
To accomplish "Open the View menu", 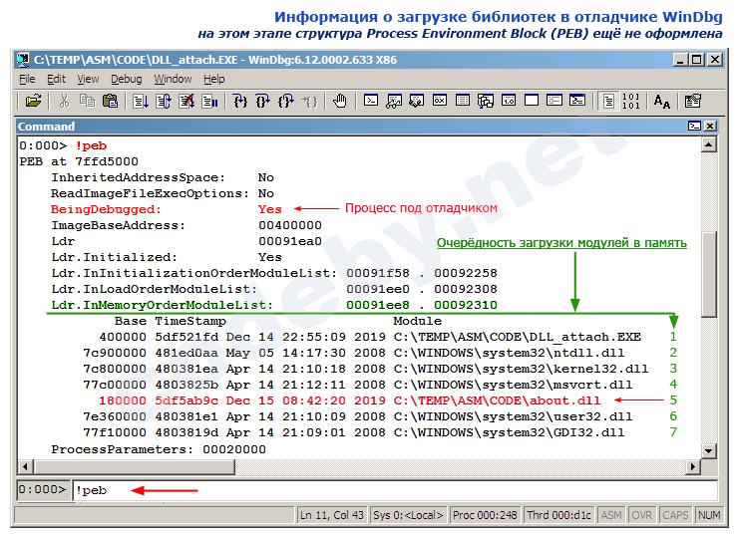I will coord(88,80).
